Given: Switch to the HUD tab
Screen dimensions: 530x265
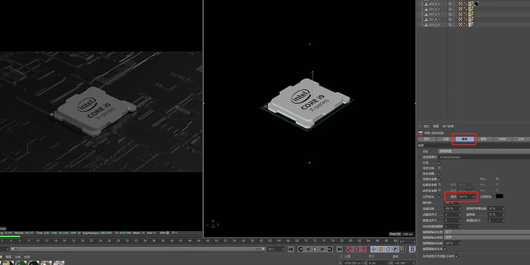Looking at the screenshot, I should [502, 139].
